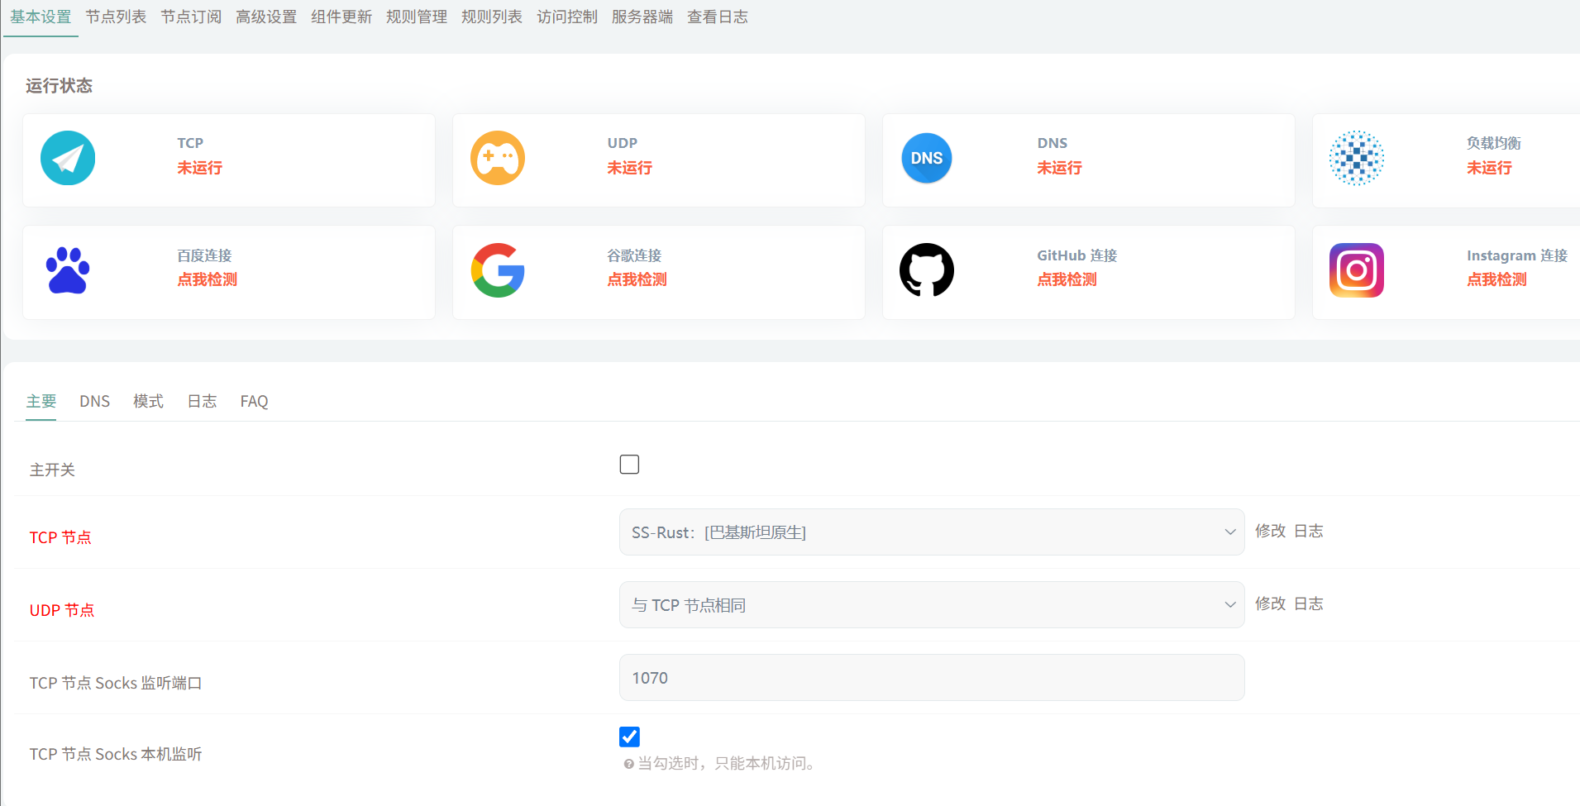The image size is (1580, 806).
Task: Click 修改 next to UDP 节点
Action: (x=1271, y=603)
